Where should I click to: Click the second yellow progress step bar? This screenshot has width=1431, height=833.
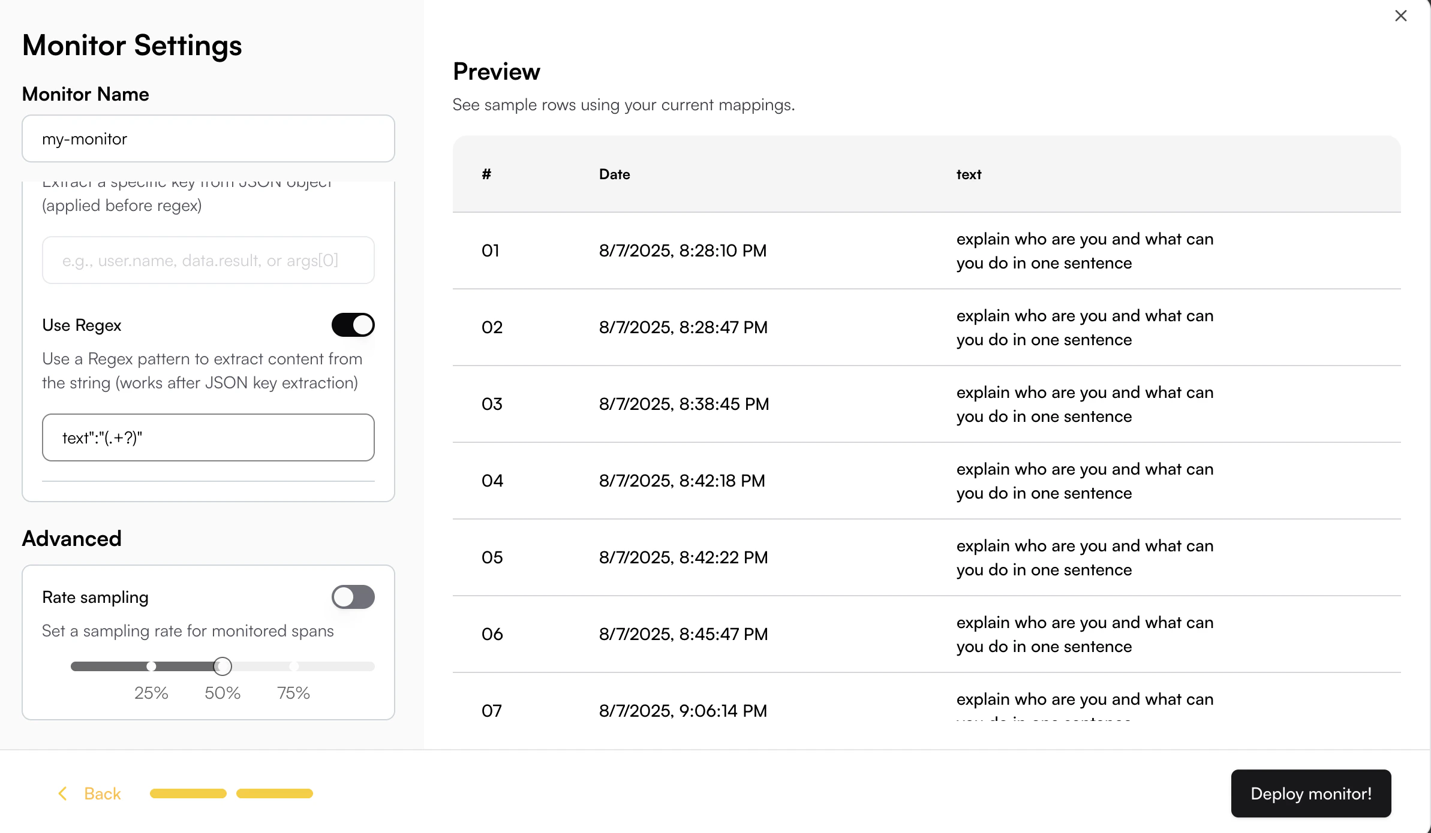click(275, 793)
